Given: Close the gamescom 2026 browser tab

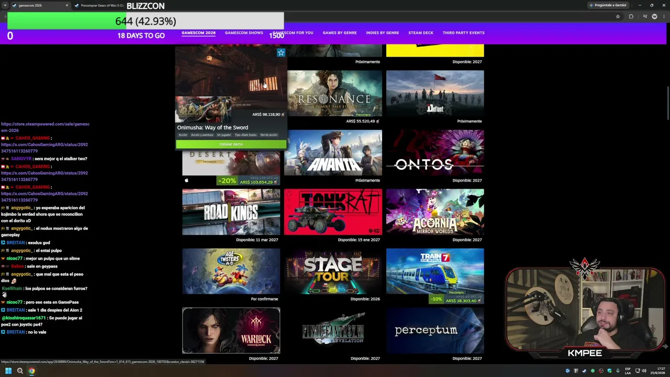Looking at the screenshot, I should coord(66,5).
